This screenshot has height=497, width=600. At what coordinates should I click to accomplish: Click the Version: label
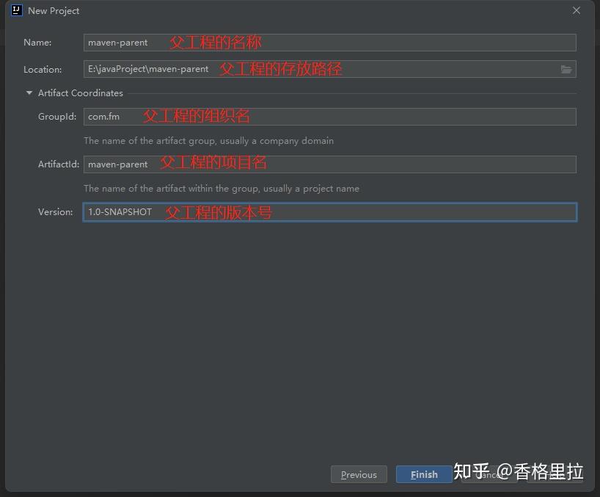56,211
